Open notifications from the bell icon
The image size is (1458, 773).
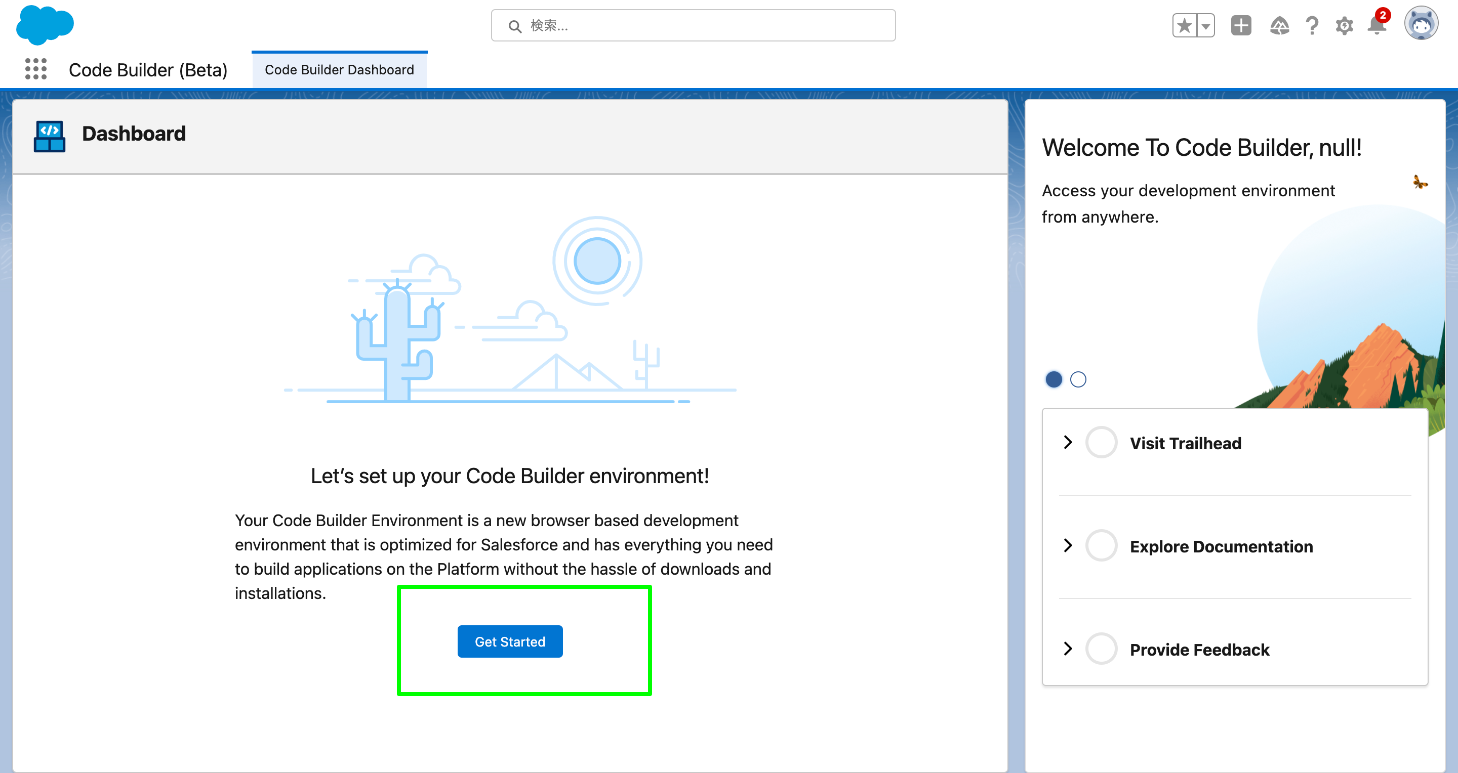click(x=1375, y=25)
